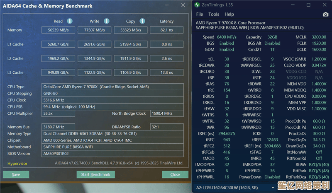Screen dimensions: 332x193
Task: Click the Hypervisor link
Action: 17,163
